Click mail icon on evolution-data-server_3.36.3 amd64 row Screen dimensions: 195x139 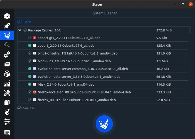pos(35,76)
